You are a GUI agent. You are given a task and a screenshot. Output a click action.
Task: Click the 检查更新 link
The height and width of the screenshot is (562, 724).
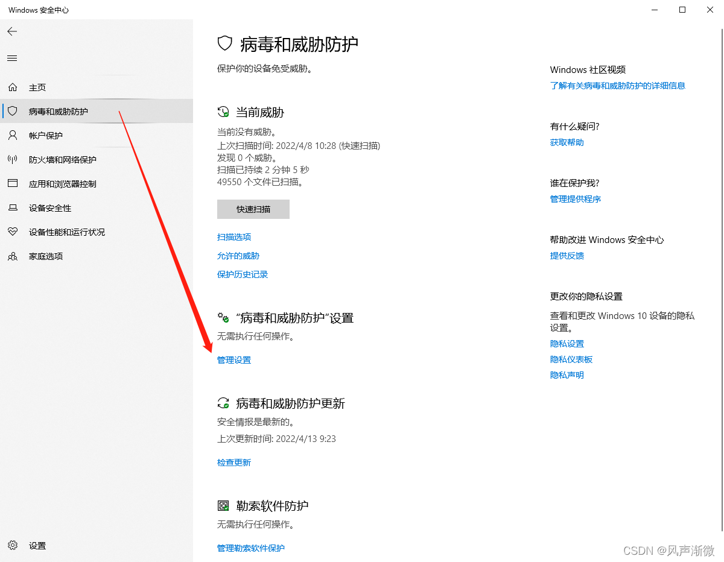pos(234,463)
